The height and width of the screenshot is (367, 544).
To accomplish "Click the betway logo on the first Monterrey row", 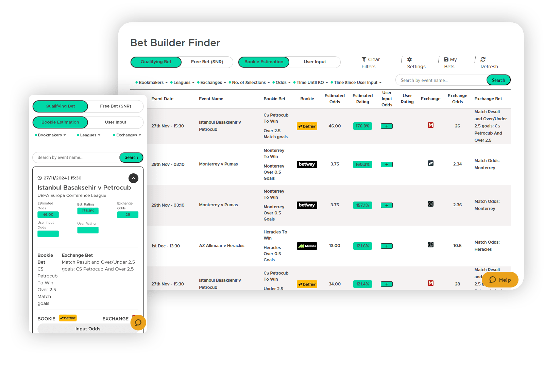I will tap(307, 164).
